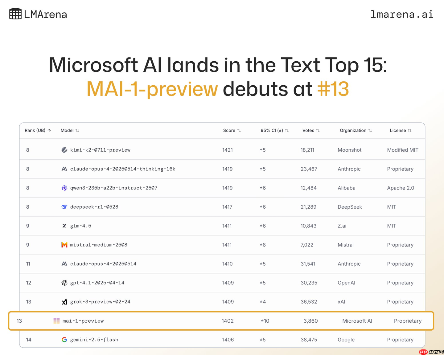
Task: Click the Microsoft AI icon beside mai-1-preview
Action: click(56, 321)
